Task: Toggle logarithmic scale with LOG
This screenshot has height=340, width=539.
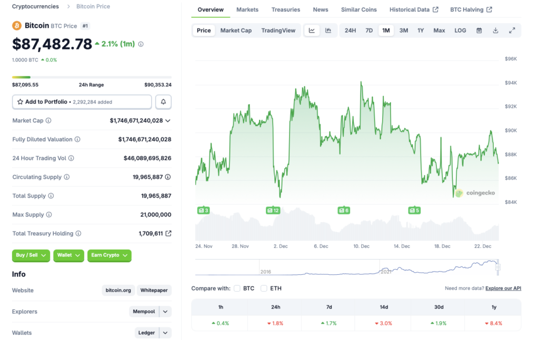Action: (460, 30)
